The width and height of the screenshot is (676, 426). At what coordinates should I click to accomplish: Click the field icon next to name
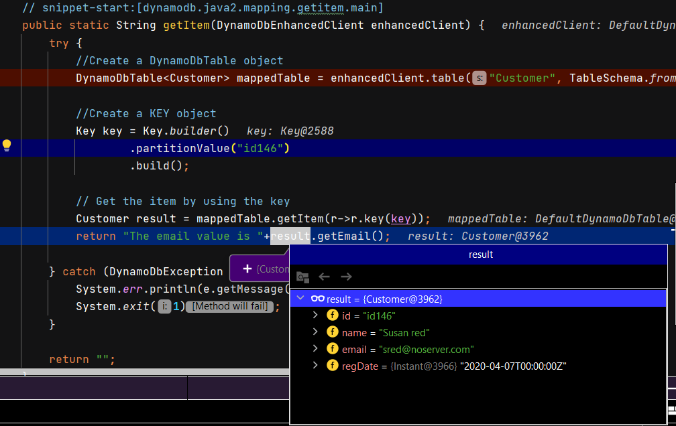point(333,332)
